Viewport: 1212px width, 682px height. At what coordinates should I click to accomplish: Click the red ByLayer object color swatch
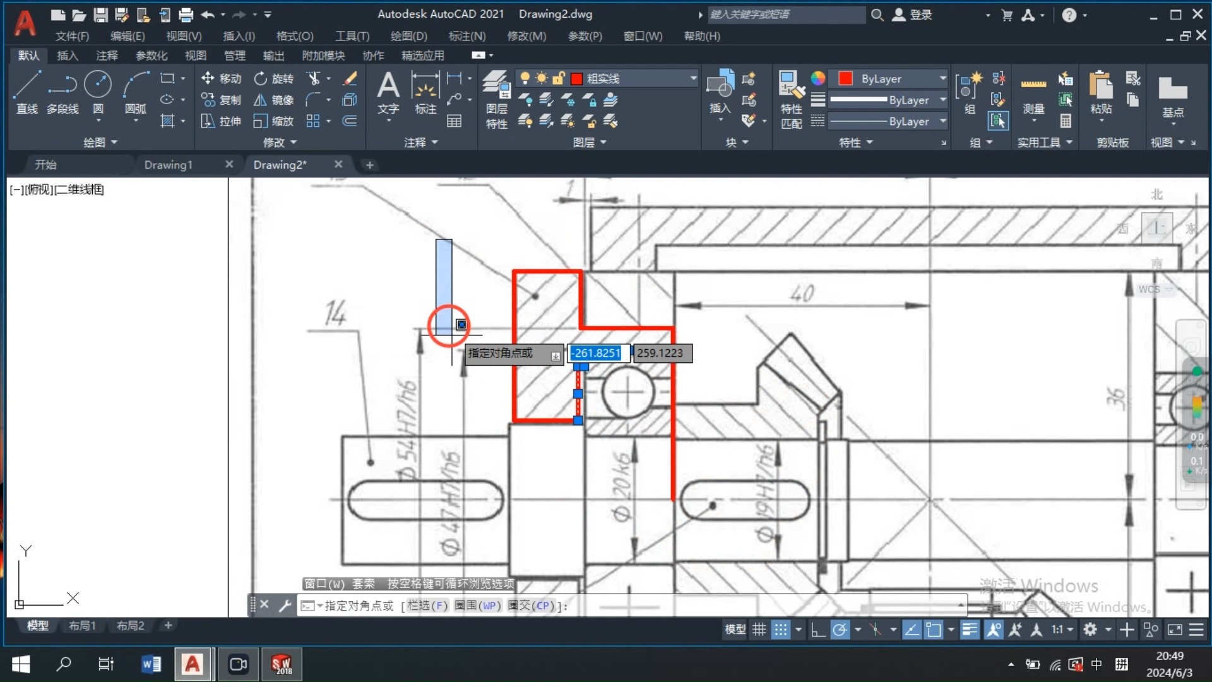point(845,78)
